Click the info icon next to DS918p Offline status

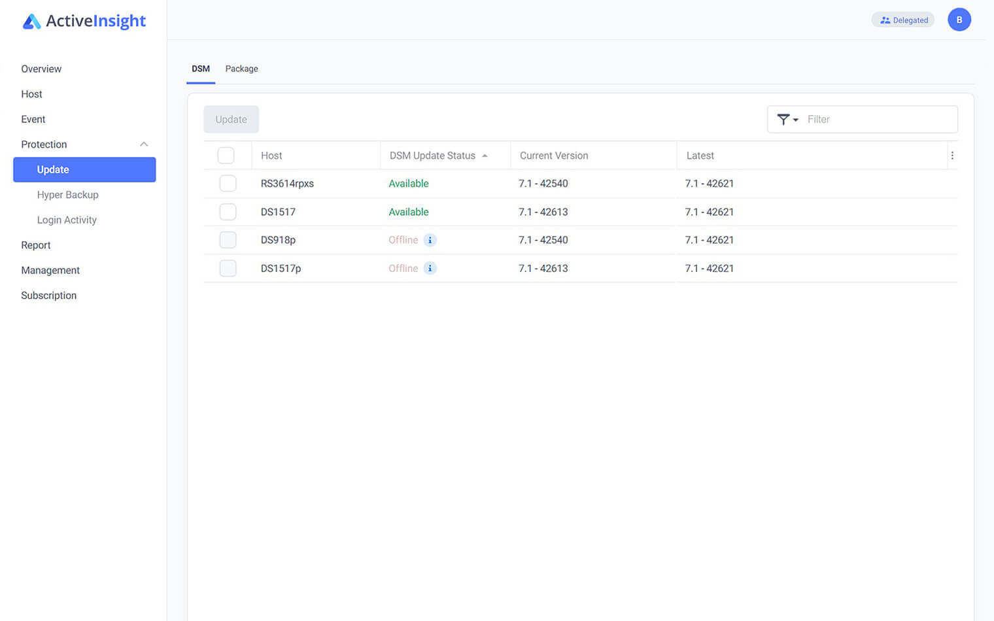tap(430, 240)
